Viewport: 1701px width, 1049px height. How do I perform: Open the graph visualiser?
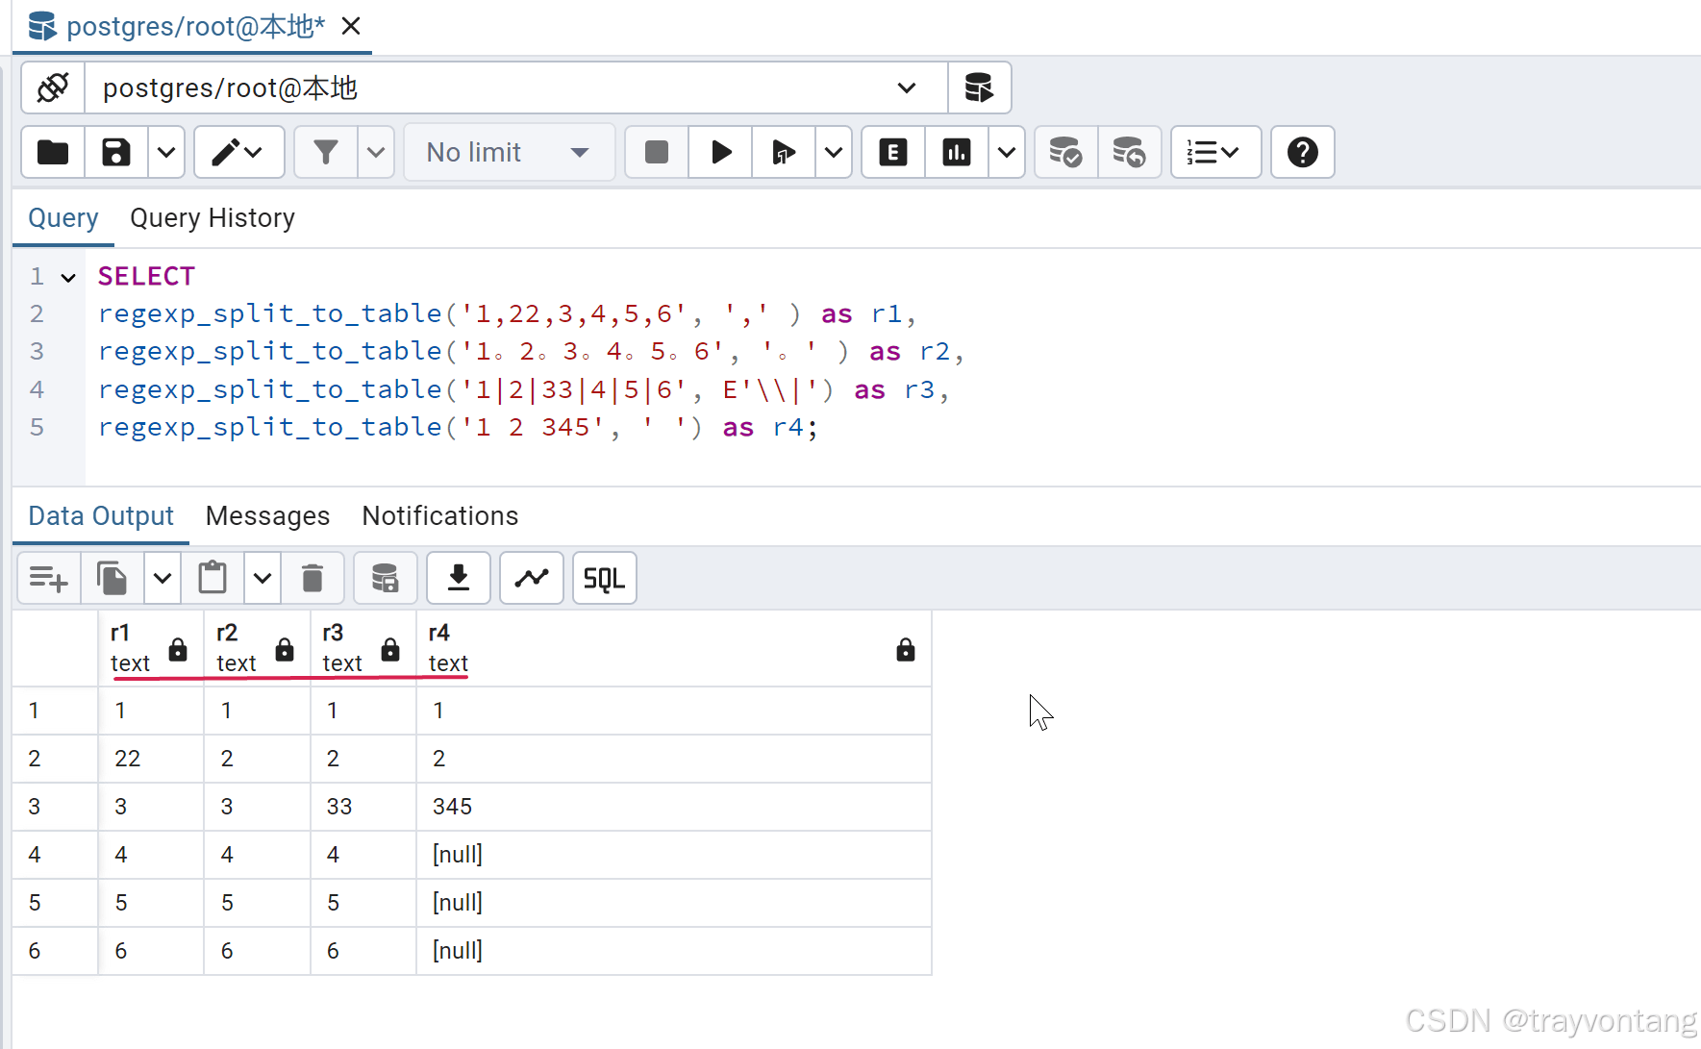pos(532,578)
